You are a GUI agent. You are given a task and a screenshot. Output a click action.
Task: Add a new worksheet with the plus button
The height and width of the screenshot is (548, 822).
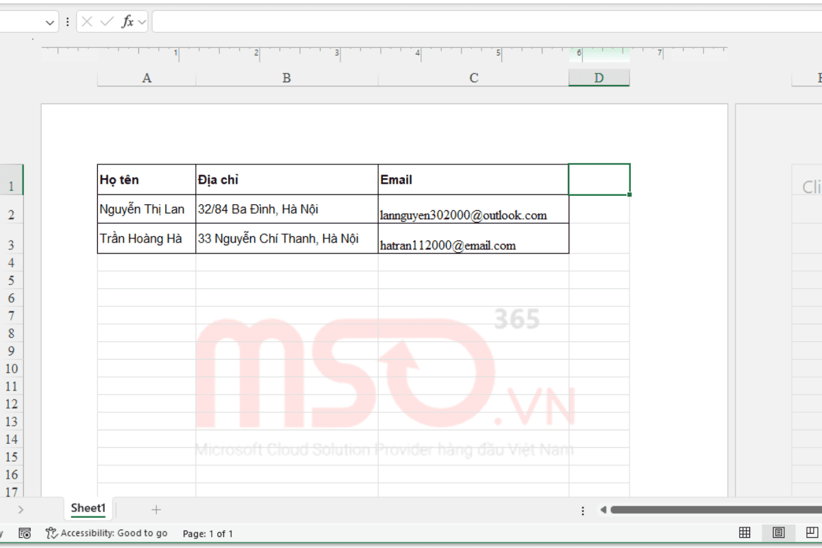[156, 509]
